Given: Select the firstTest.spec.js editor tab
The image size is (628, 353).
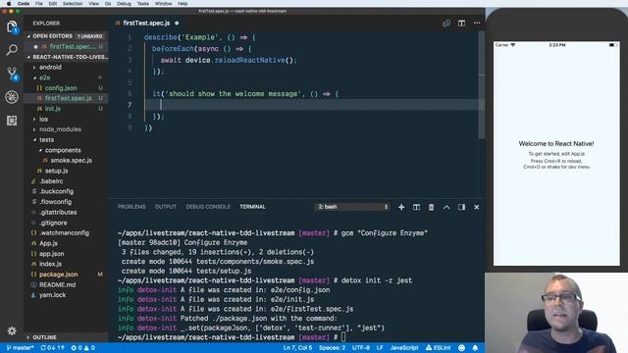Looking at the screenshot, I should point(146,24).
